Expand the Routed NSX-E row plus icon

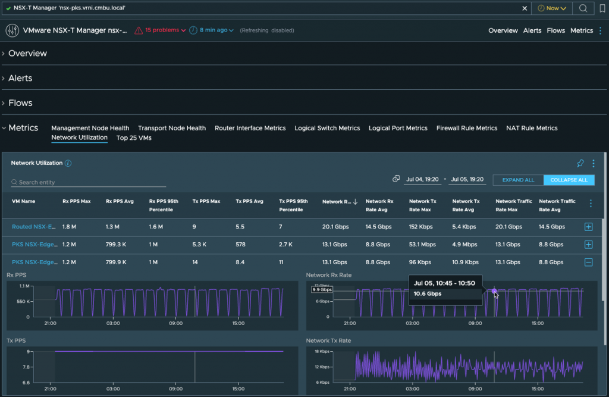click(588, 227)
